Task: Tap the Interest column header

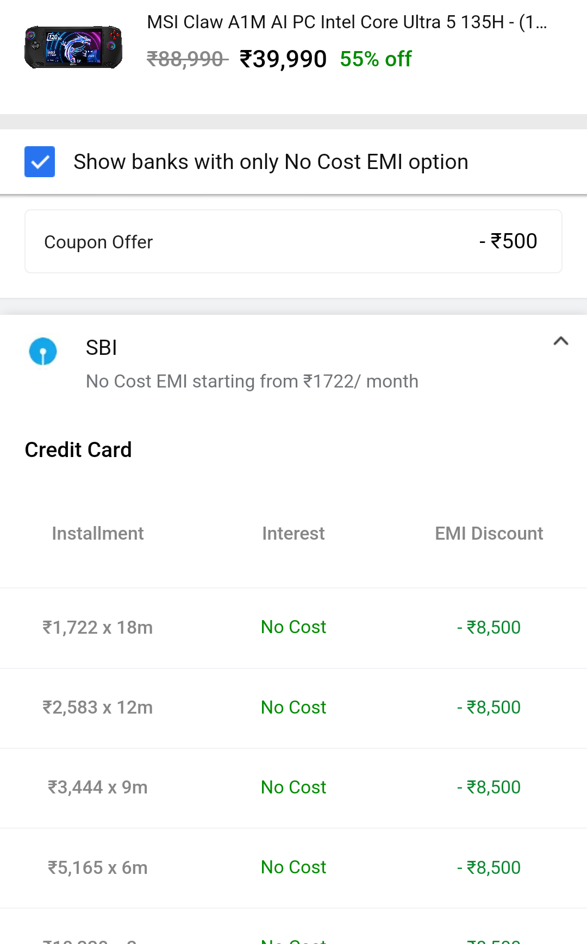Action: coord(293,534)
